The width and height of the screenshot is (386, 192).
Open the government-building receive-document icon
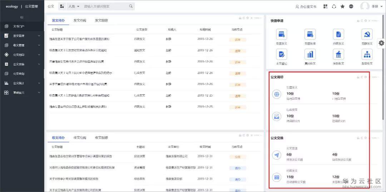(338, 54)
